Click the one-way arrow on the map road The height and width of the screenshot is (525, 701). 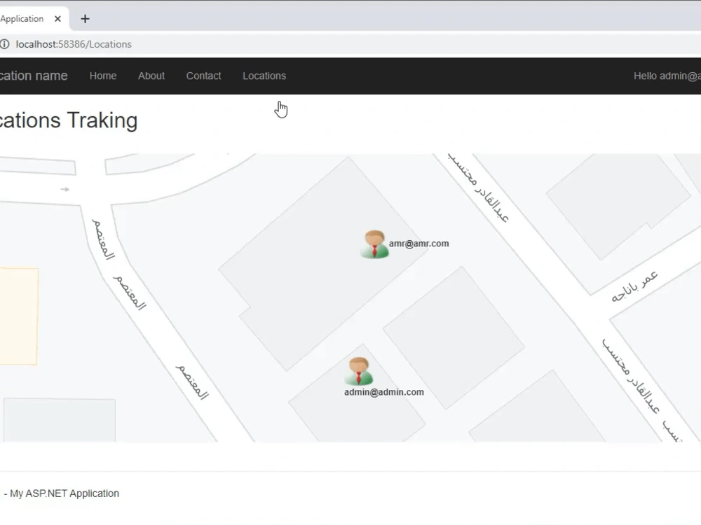pos(64,189)
